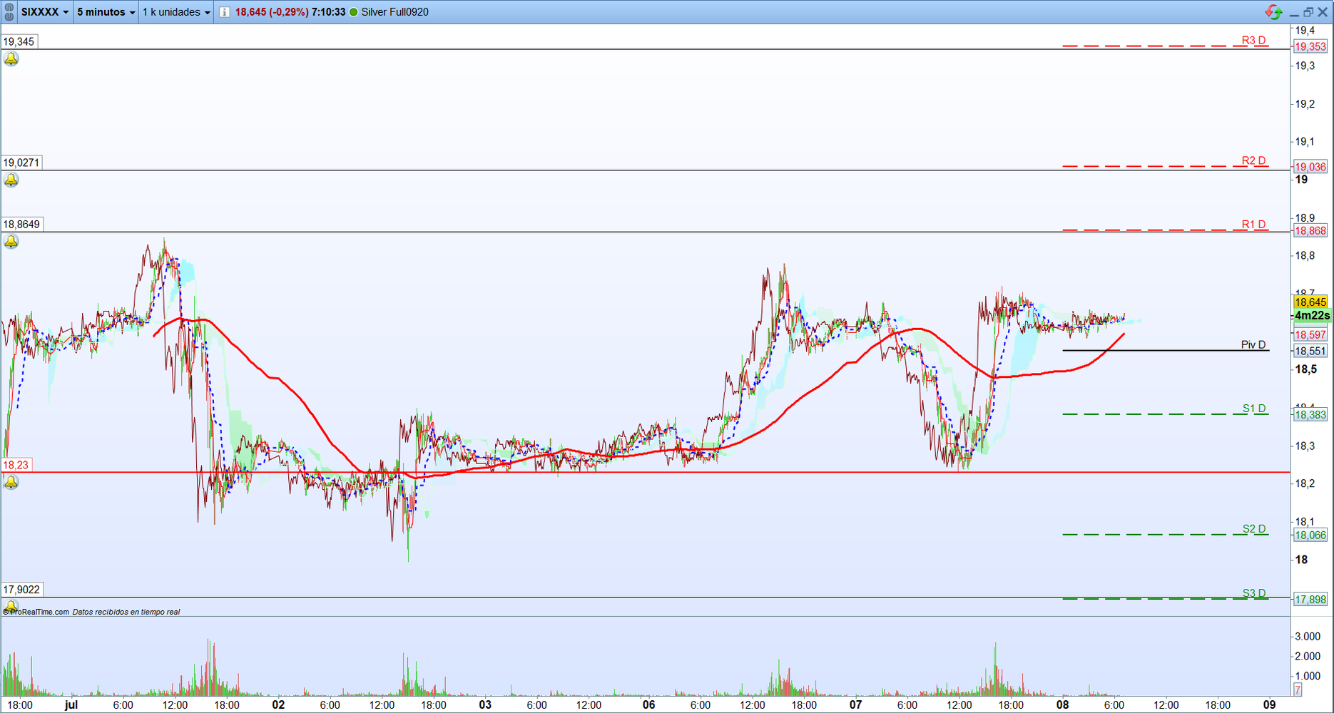Image resolution: width=1334 pixels, height=713 pixels.
Task: Click the Silver Full0920 instrument name
Action: pos(395,12)
